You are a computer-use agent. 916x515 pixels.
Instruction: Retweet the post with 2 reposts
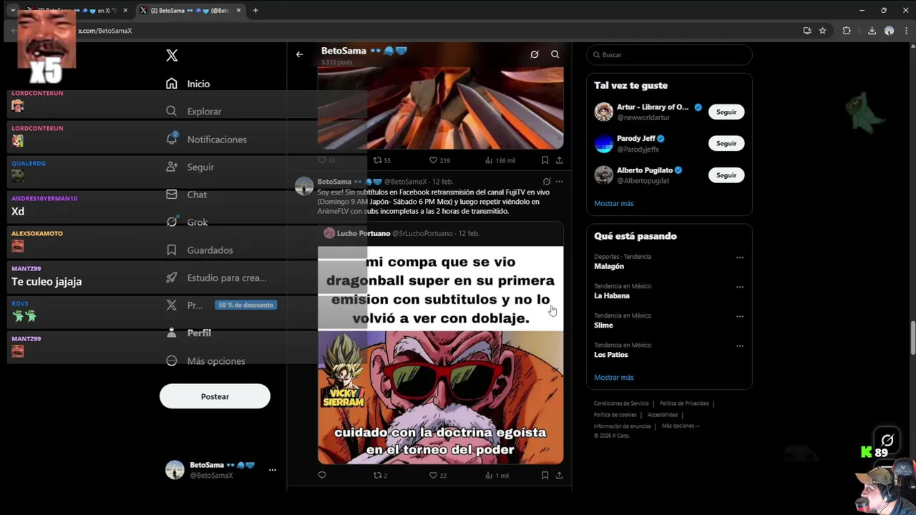click(380, 475)
